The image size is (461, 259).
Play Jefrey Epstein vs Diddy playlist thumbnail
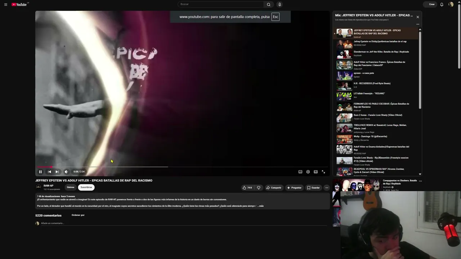coord(344,44)
